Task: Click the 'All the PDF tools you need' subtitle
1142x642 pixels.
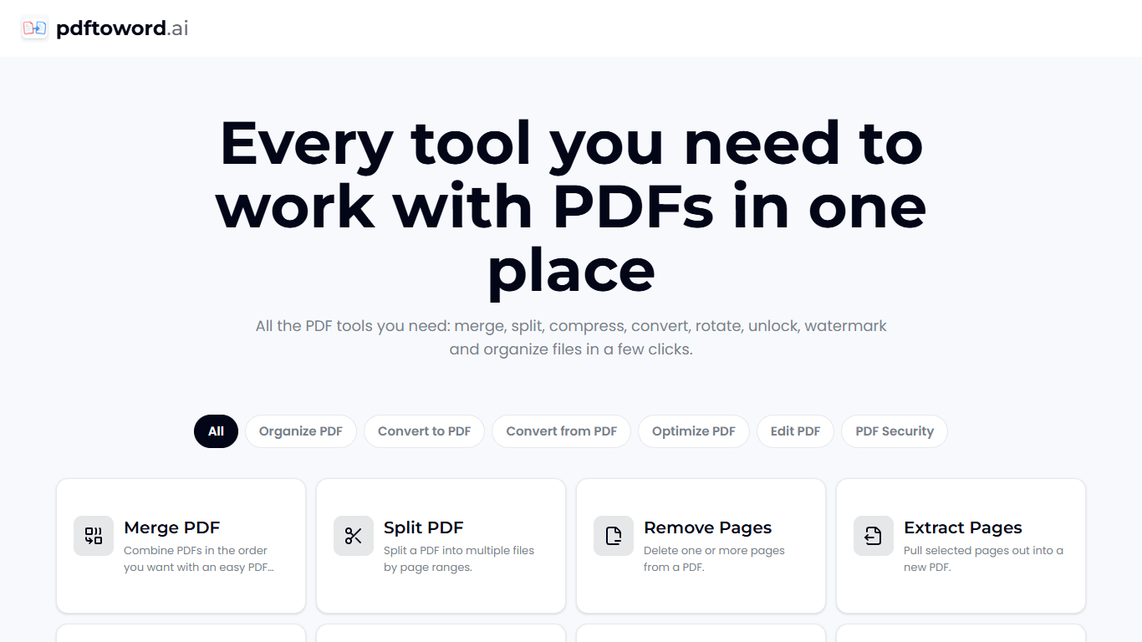Action: 571,337
